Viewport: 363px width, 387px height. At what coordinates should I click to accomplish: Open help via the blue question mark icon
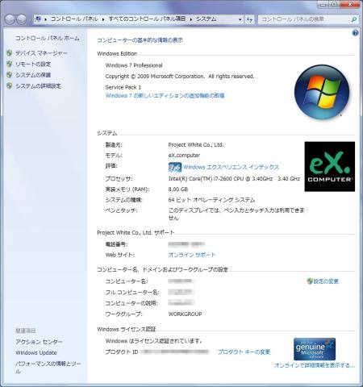(x=355, y=33)
